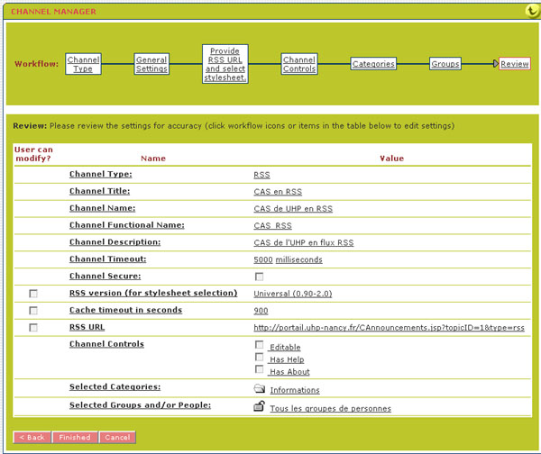
Task: Enable user modify for Cache timeout
Action: point(33,311)
